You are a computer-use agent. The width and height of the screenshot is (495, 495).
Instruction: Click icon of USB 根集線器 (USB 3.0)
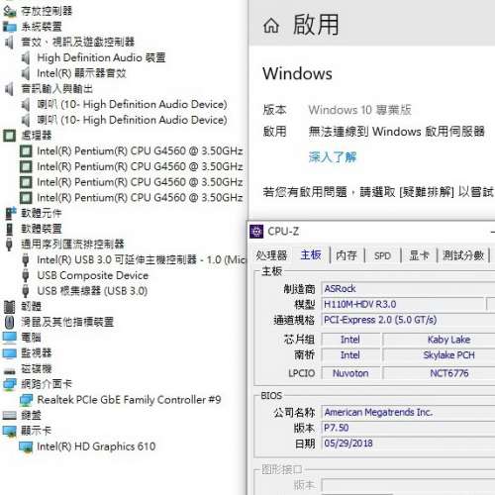(26, 291)
